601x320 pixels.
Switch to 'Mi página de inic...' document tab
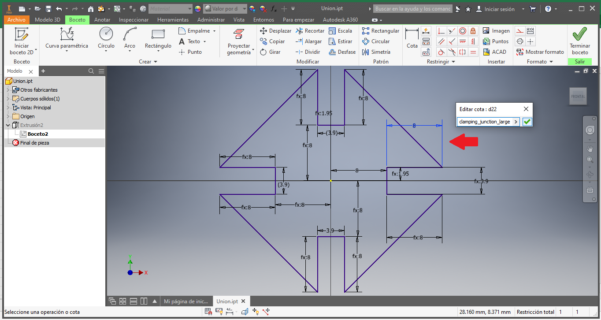(186, 301)
